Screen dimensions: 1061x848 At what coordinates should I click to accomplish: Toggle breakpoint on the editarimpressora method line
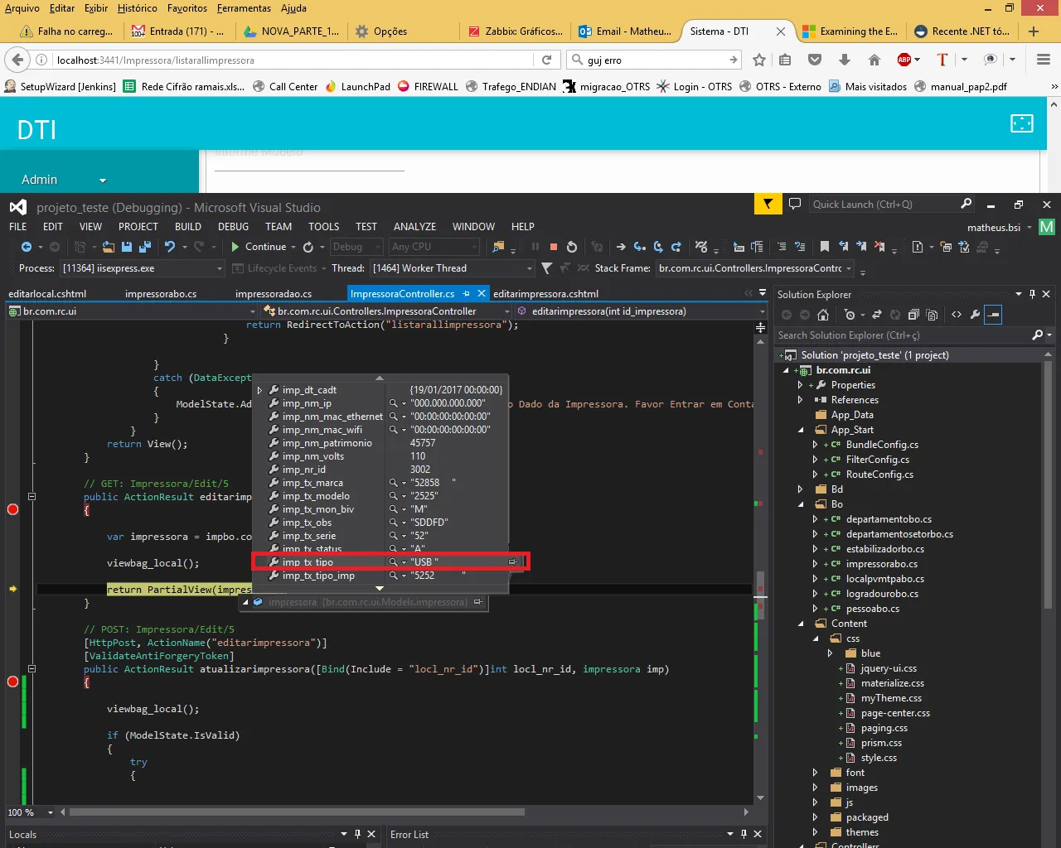point(12,509)
